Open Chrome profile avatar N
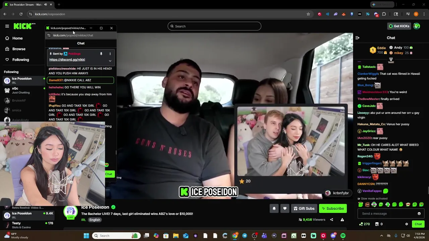The width and height of the screenshot is (429, 241). point(416,14)
